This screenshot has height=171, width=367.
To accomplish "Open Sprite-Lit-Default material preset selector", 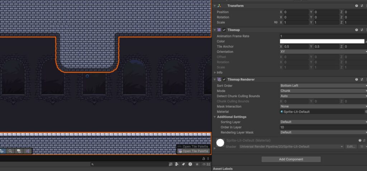I will (x=364, y=140).
